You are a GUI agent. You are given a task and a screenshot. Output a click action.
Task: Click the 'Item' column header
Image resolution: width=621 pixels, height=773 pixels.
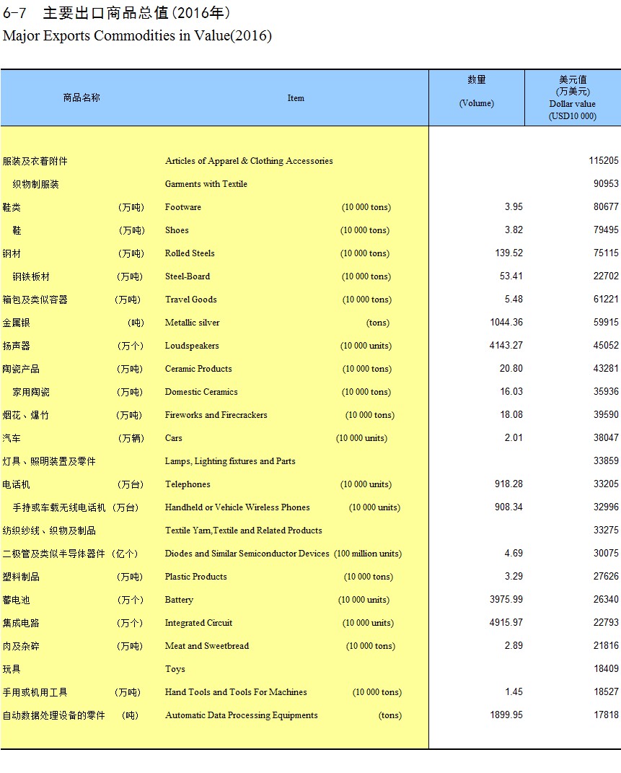[296, 98]
